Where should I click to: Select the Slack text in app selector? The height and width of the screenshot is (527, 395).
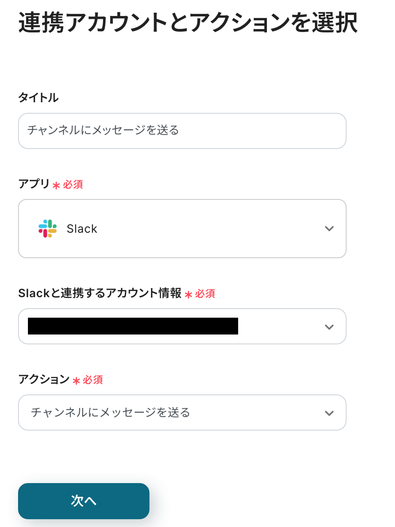point(82,229)
